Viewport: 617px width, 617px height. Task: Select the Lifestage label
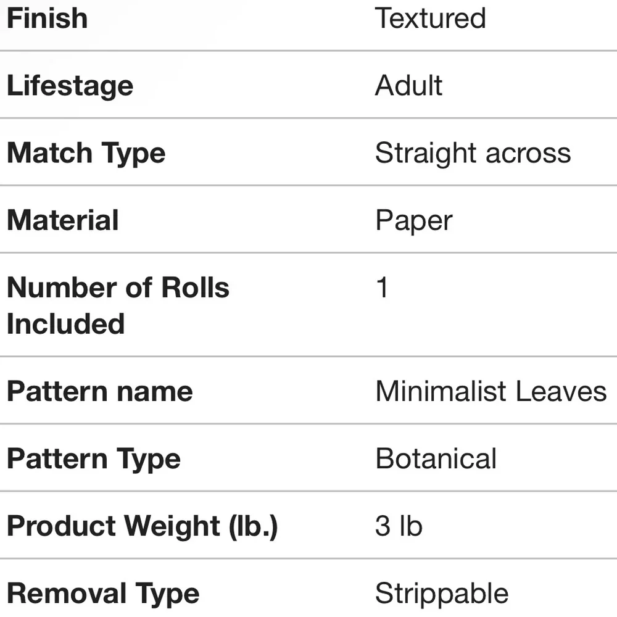(x=70, y=86)
